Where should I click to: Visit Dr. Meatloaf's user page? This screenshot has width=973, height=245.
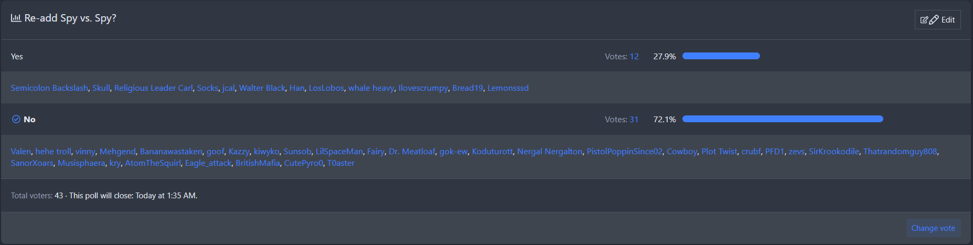pos(412,152)
